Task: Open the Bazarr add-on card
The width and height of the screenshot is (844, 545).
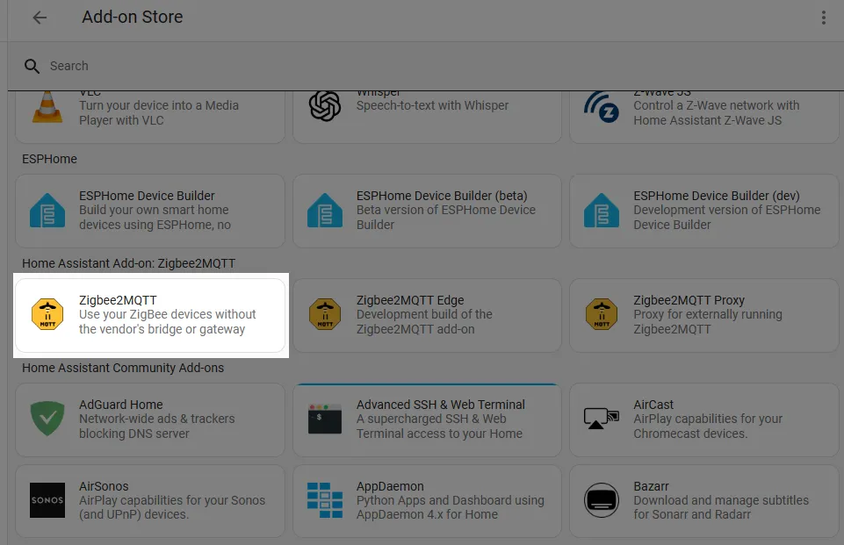Action: pyautogui.click(x=703, y=501)
